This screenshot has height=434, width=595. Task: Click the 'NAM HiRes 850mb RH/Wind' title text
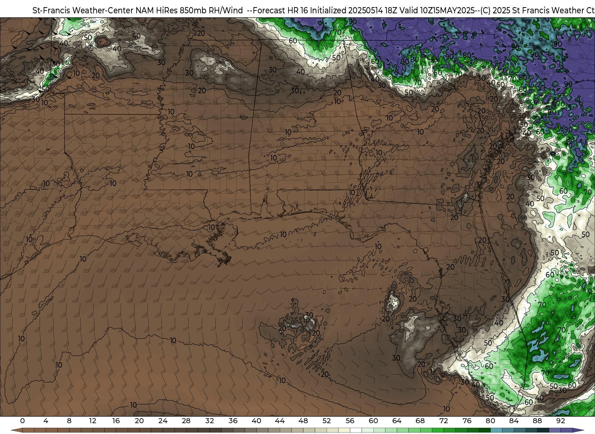pos(189,11)
